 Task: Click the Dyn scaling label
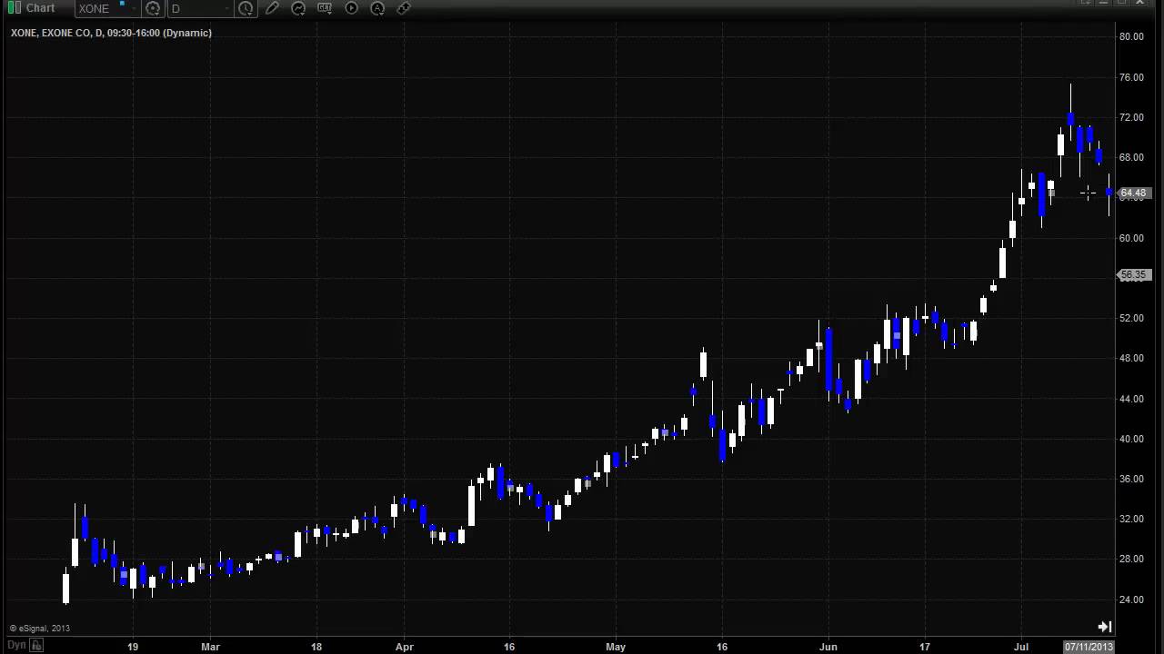pos(16,645)
